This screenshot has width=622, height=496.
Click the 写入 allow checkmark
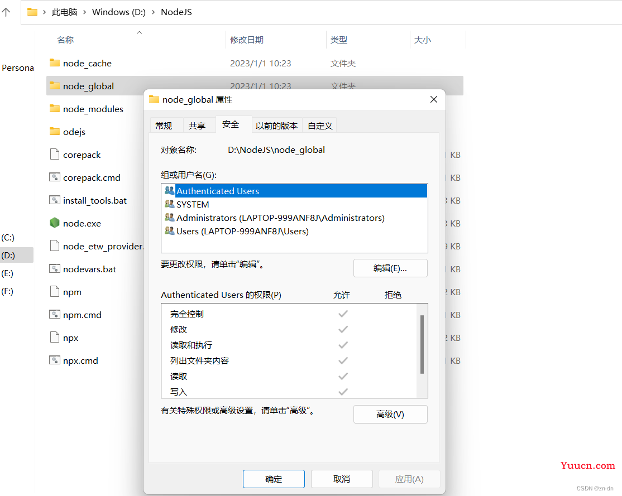[x=343, y=392]
